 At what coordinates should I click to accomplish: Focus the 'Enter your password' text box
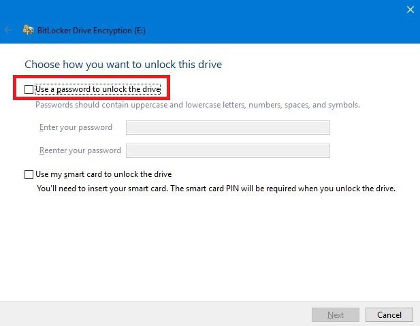tap(228, 127)
